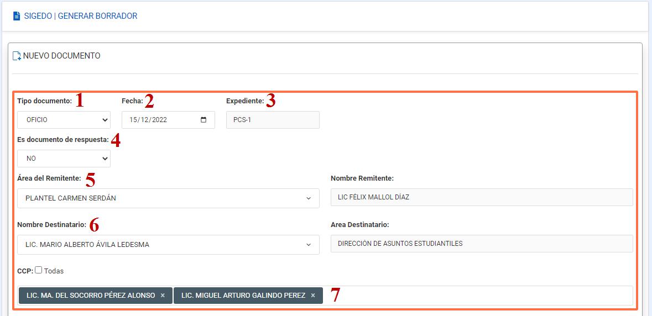This screenshot has width=652, height=316.
Task: Open the Es documento de respuesta dropdown
Action: tap(64, 159)
